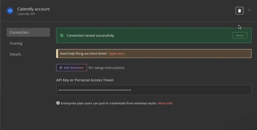Click the sparkle icon in Ask Assistant
The image size is (257, 130).
[61, 67]
